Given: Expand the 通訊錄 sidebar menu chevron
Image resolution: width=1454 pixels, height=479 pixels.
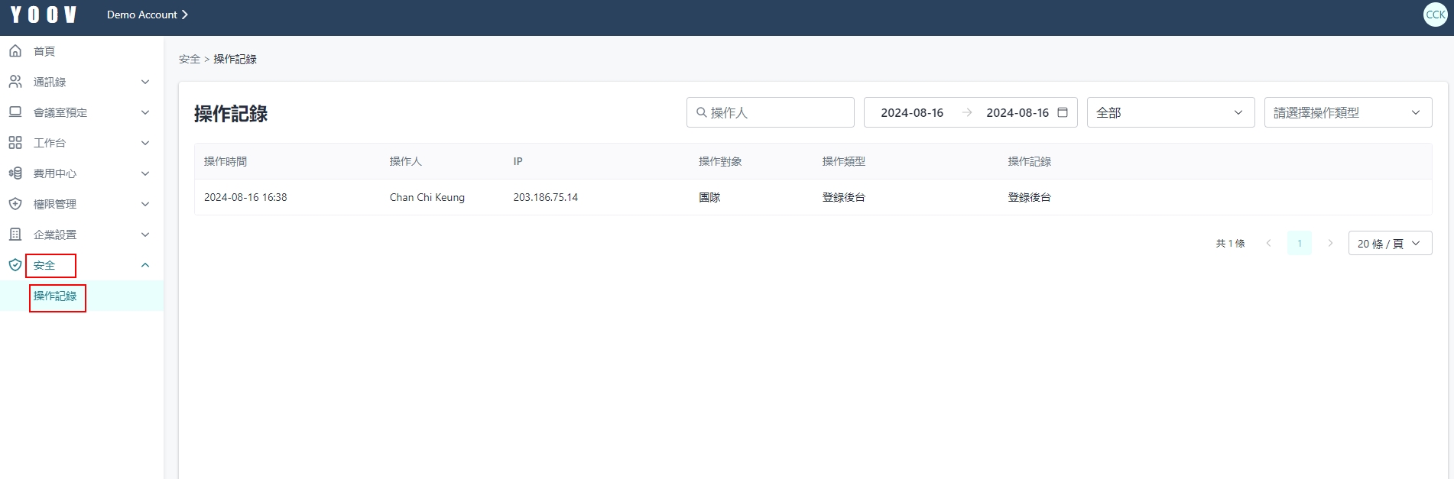Looking at the screenshot, I should pos(145,82).
